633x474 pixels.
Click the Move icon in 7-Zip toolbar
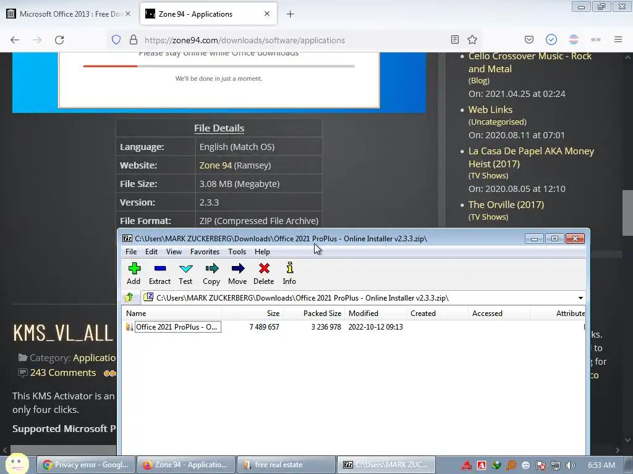click(238, 269)
